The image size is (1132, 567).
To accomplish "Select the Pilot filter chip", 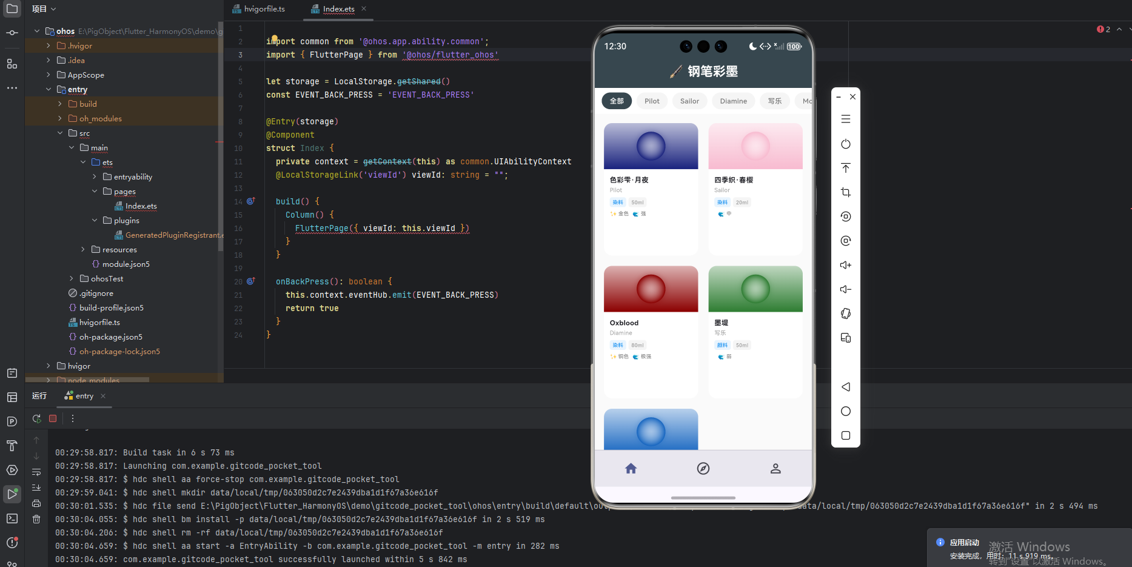I will coord(652,101).
